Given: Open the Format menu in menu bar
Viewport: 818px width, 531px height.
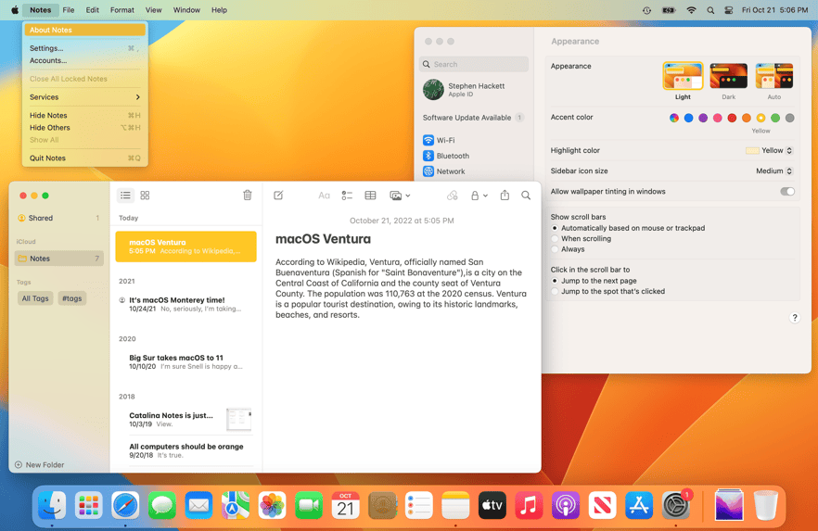Looking at the screenshot, I should coord(122,10).
